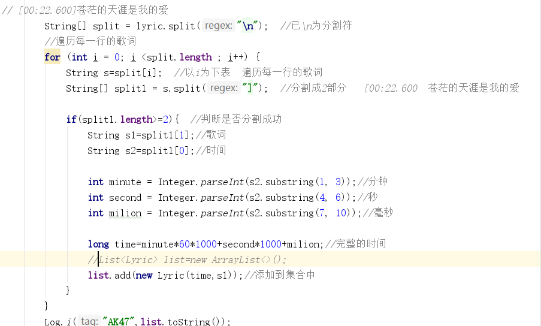Image resolution: width=541 pixels, height=326 pixels.
Task: Click the comment '//完整的时间'
Action: point(355,243)
